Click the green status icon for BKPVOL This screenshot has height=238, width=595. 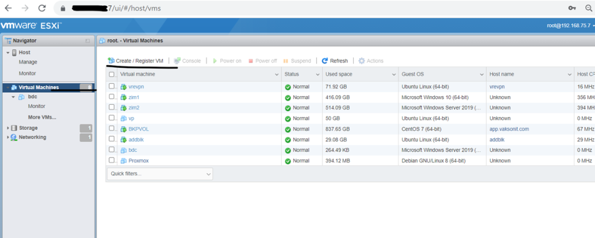point(288,129)
